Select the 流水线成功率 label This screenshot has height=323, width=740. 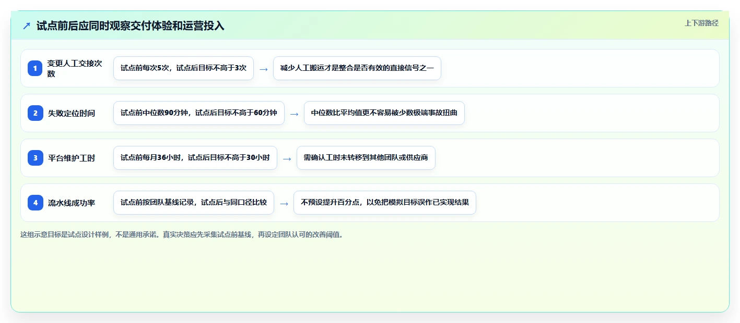coord(72,203)
